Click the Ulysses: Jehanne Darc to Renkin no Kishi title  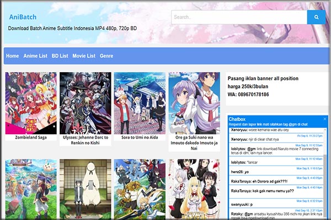86,140
